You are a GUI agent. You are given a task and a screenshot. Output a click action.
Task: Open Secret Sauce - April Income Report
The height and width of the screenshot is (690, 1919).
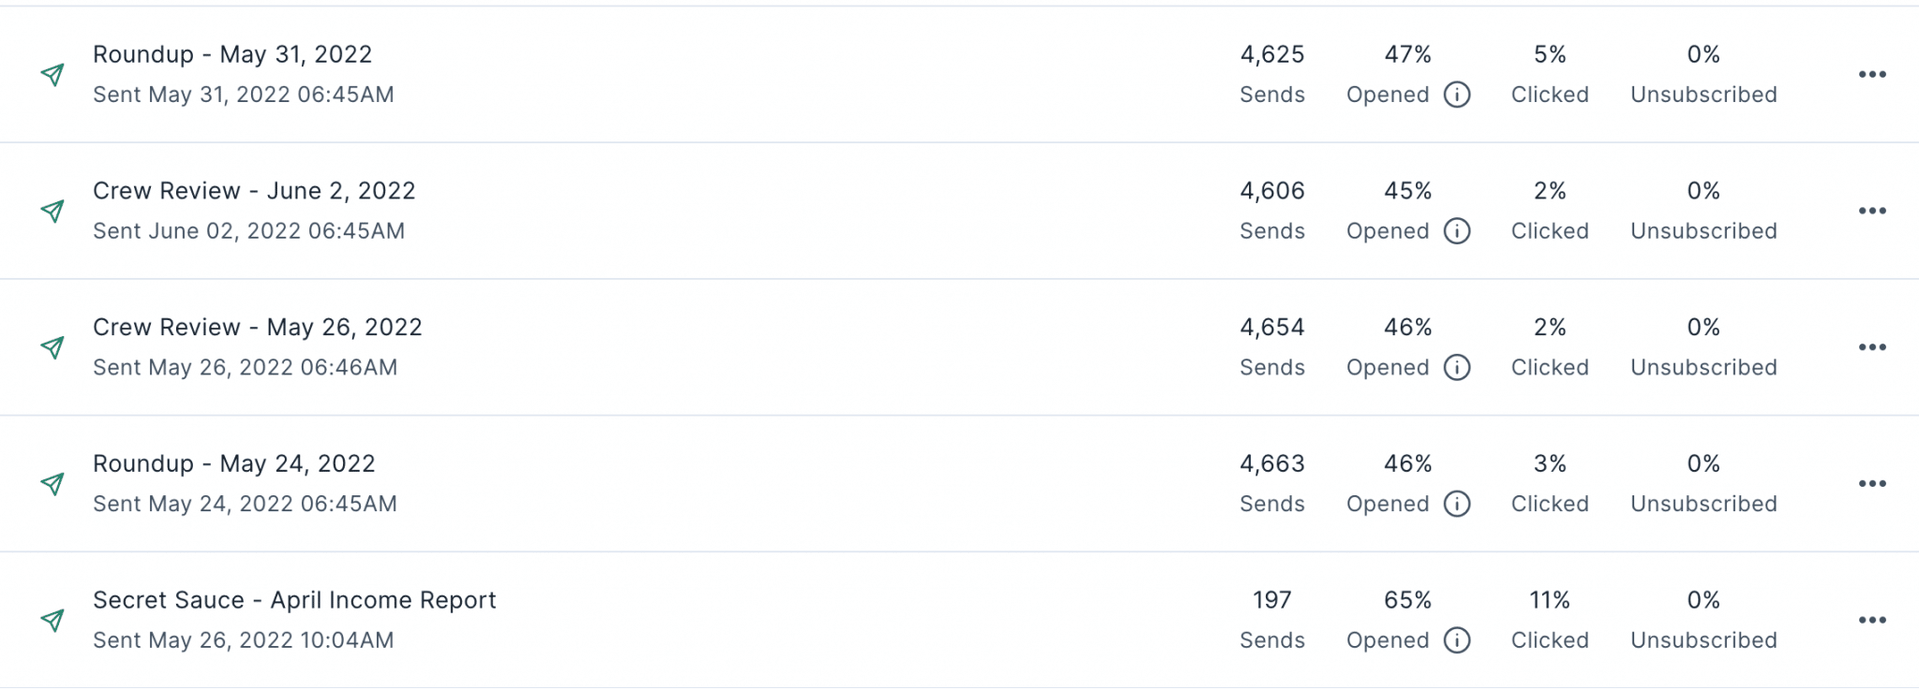pyautogui.click(x=294, y=600)
